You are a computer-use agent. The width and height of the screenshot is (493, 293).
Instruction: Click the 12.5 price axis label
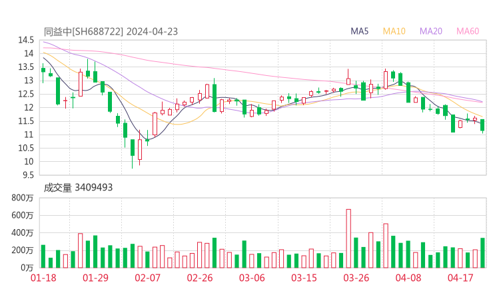(26, 94)
